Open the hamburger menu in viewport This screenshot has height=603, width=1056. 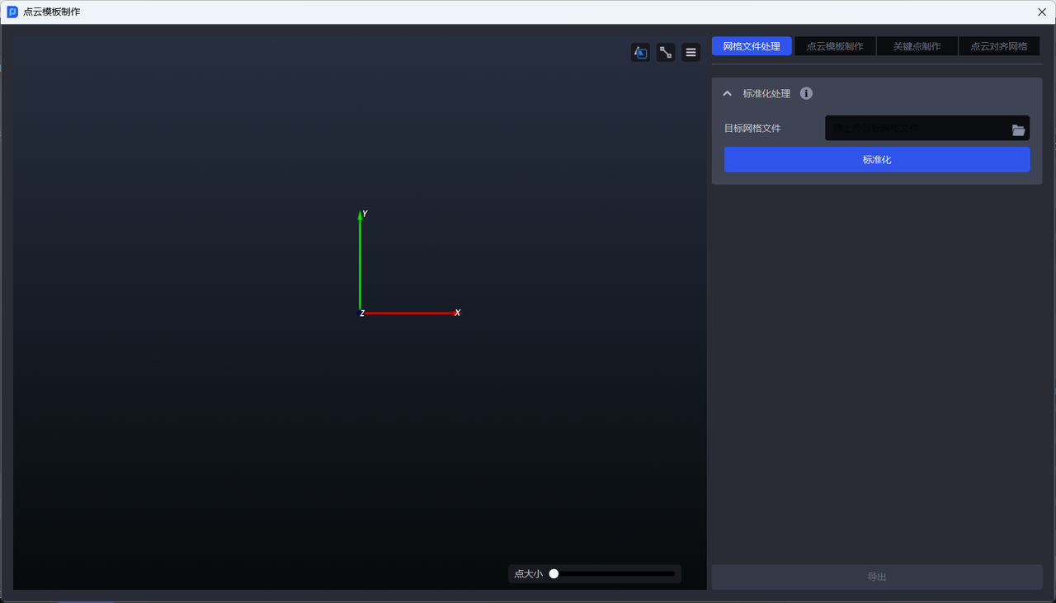point(691,53)
